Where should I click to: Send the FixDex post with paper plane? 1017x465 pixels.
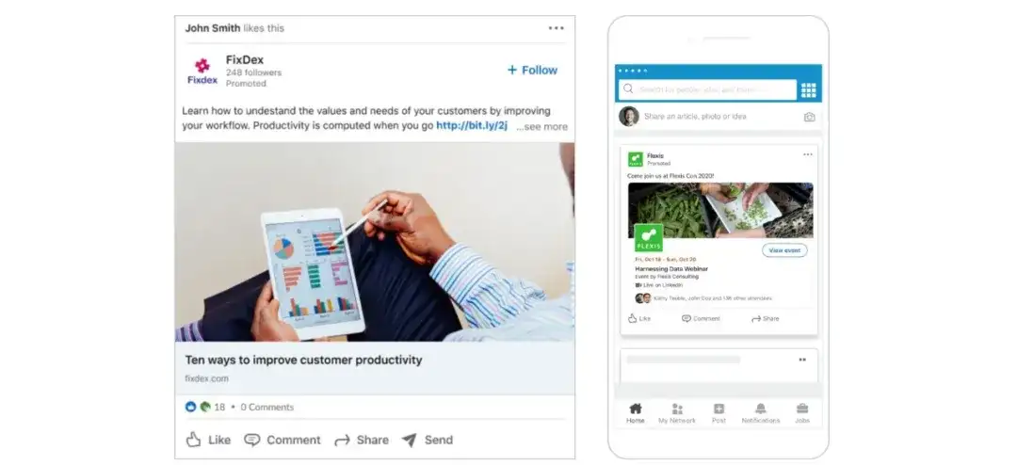[427, 440]
